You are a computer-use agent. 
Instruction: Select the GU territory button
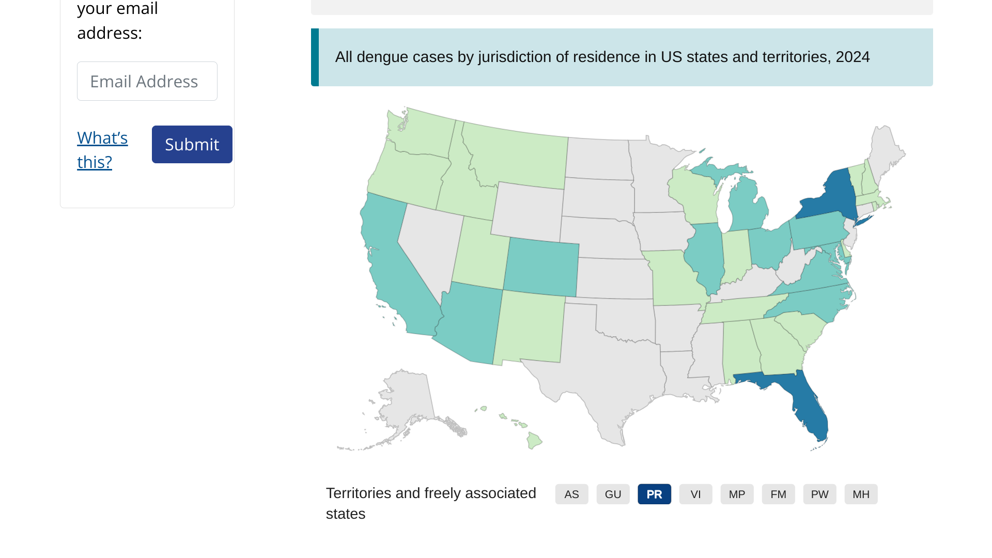(x=613, y=494)
